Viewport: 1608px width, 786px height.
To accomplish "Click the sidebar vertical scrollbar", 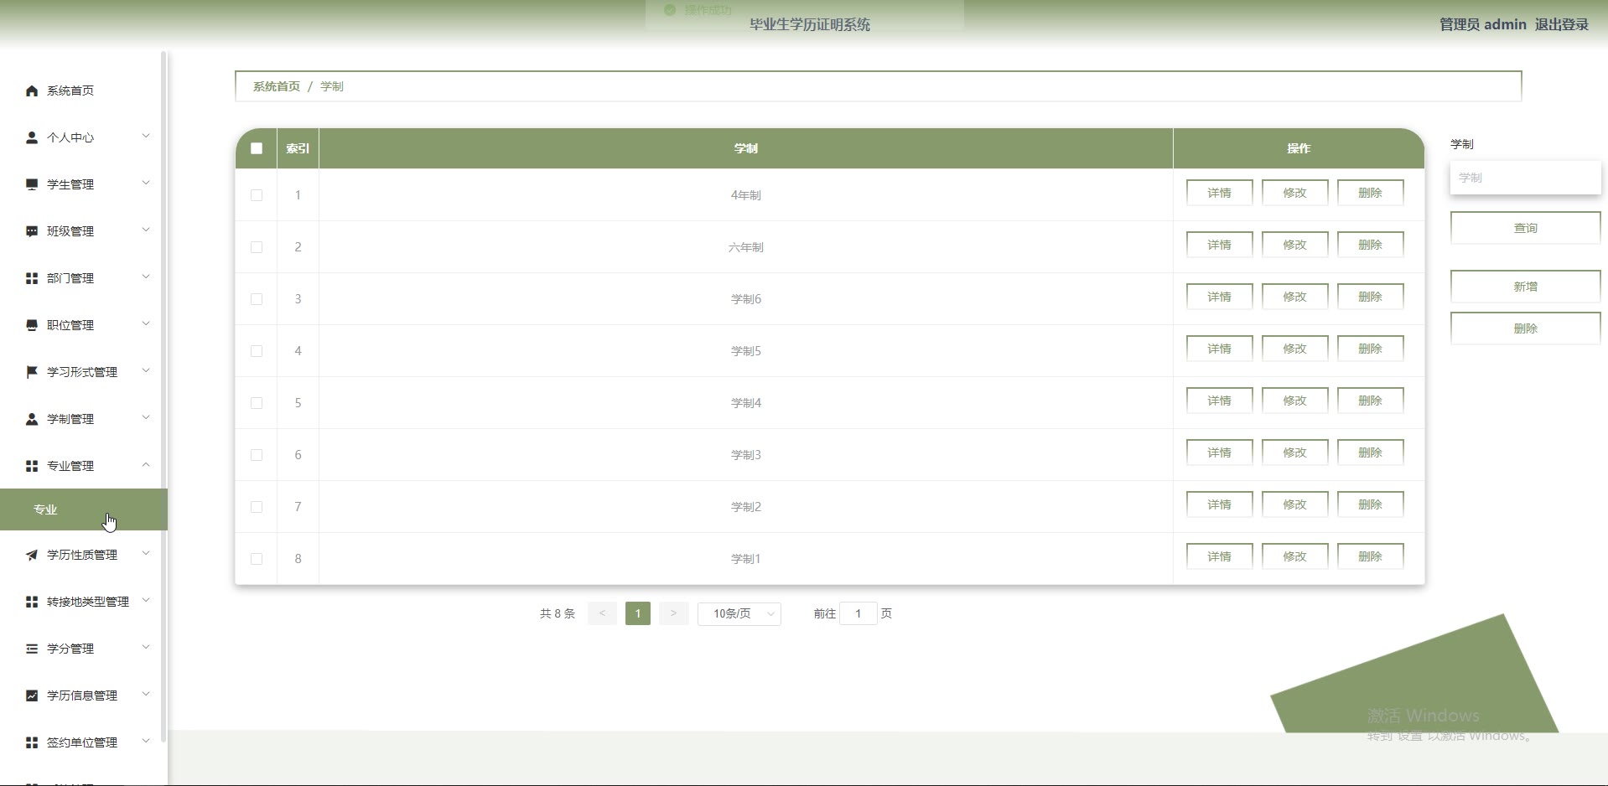I will 163,396.
